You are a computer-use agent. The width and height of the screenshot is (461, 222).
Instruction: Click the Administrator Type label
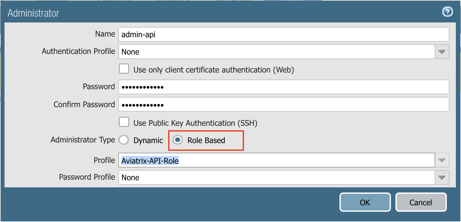[x=83, y=140]
